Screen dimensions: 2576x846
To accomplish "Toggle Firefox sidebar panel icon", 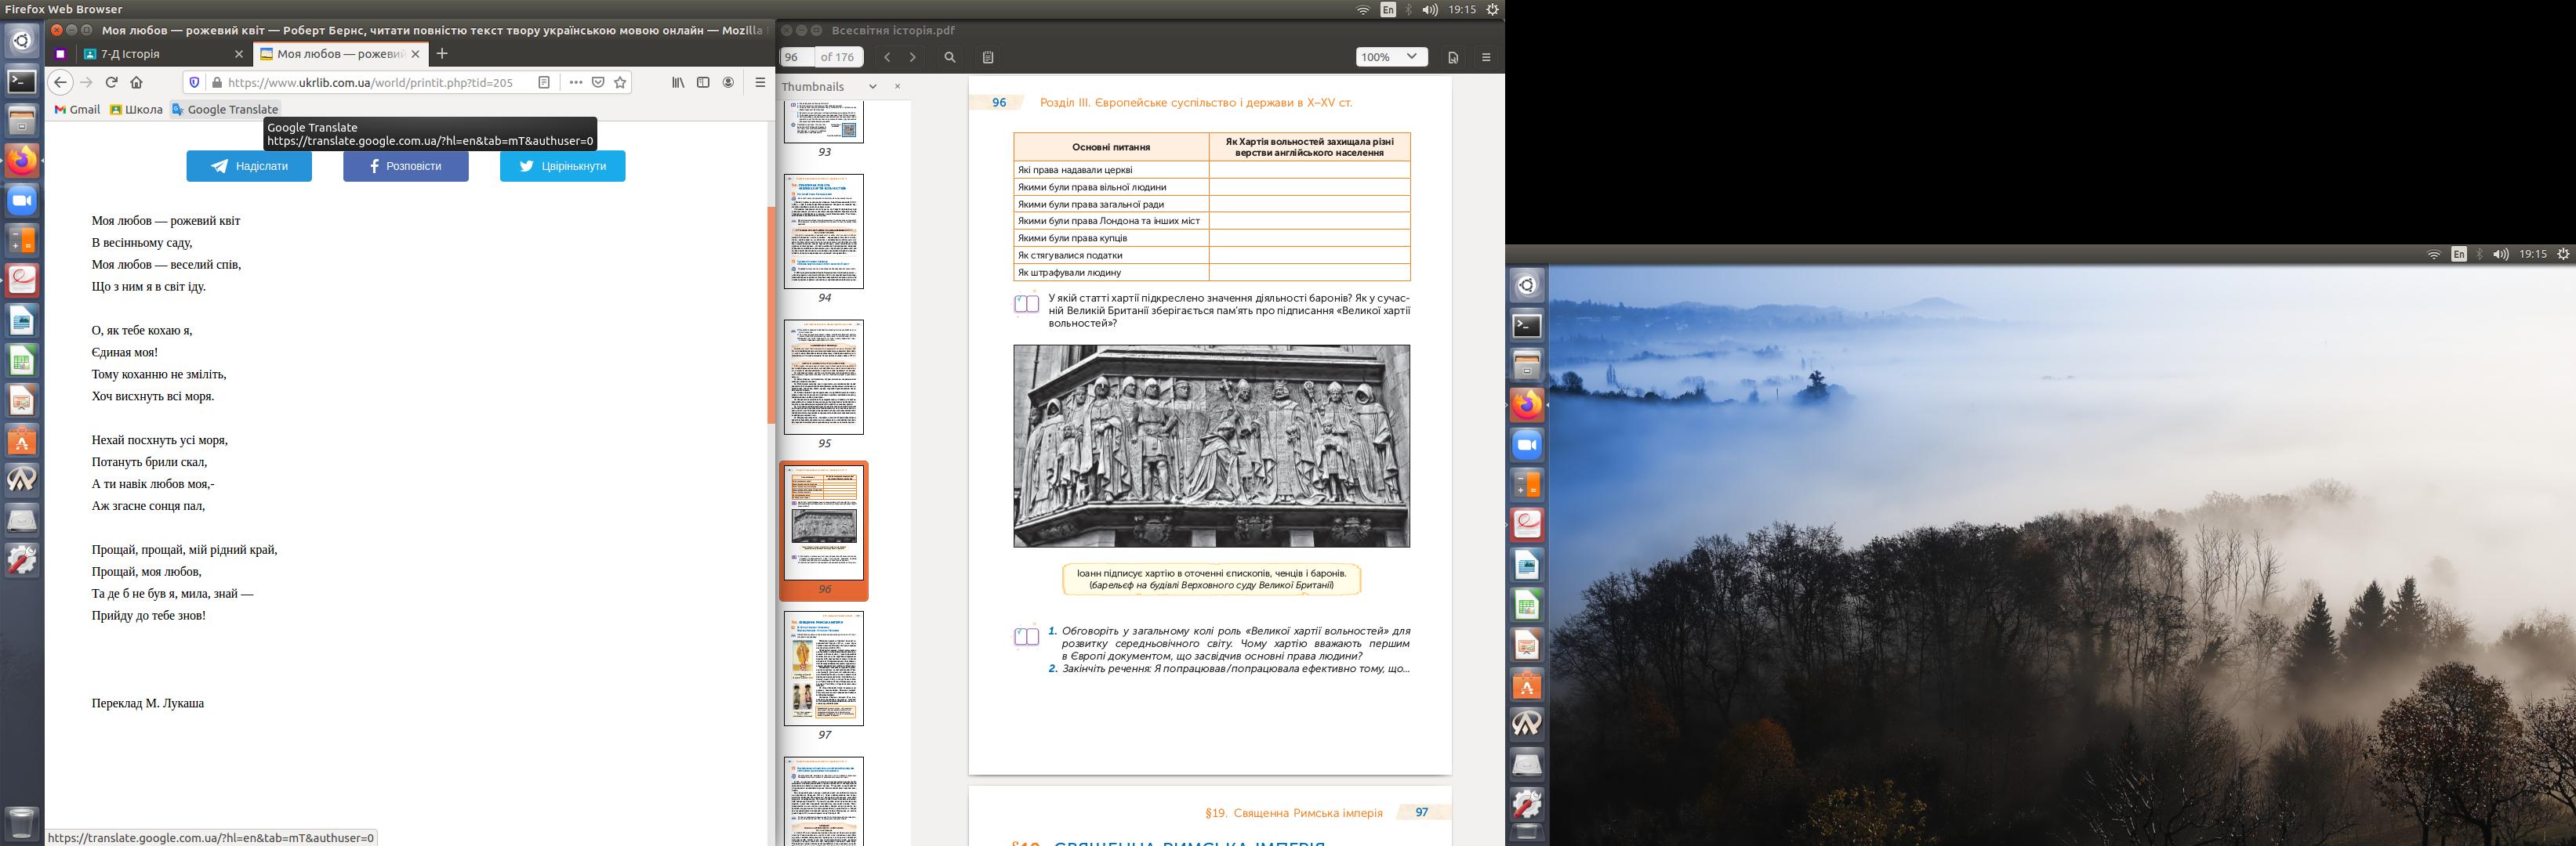I will (x=703, y=83).
